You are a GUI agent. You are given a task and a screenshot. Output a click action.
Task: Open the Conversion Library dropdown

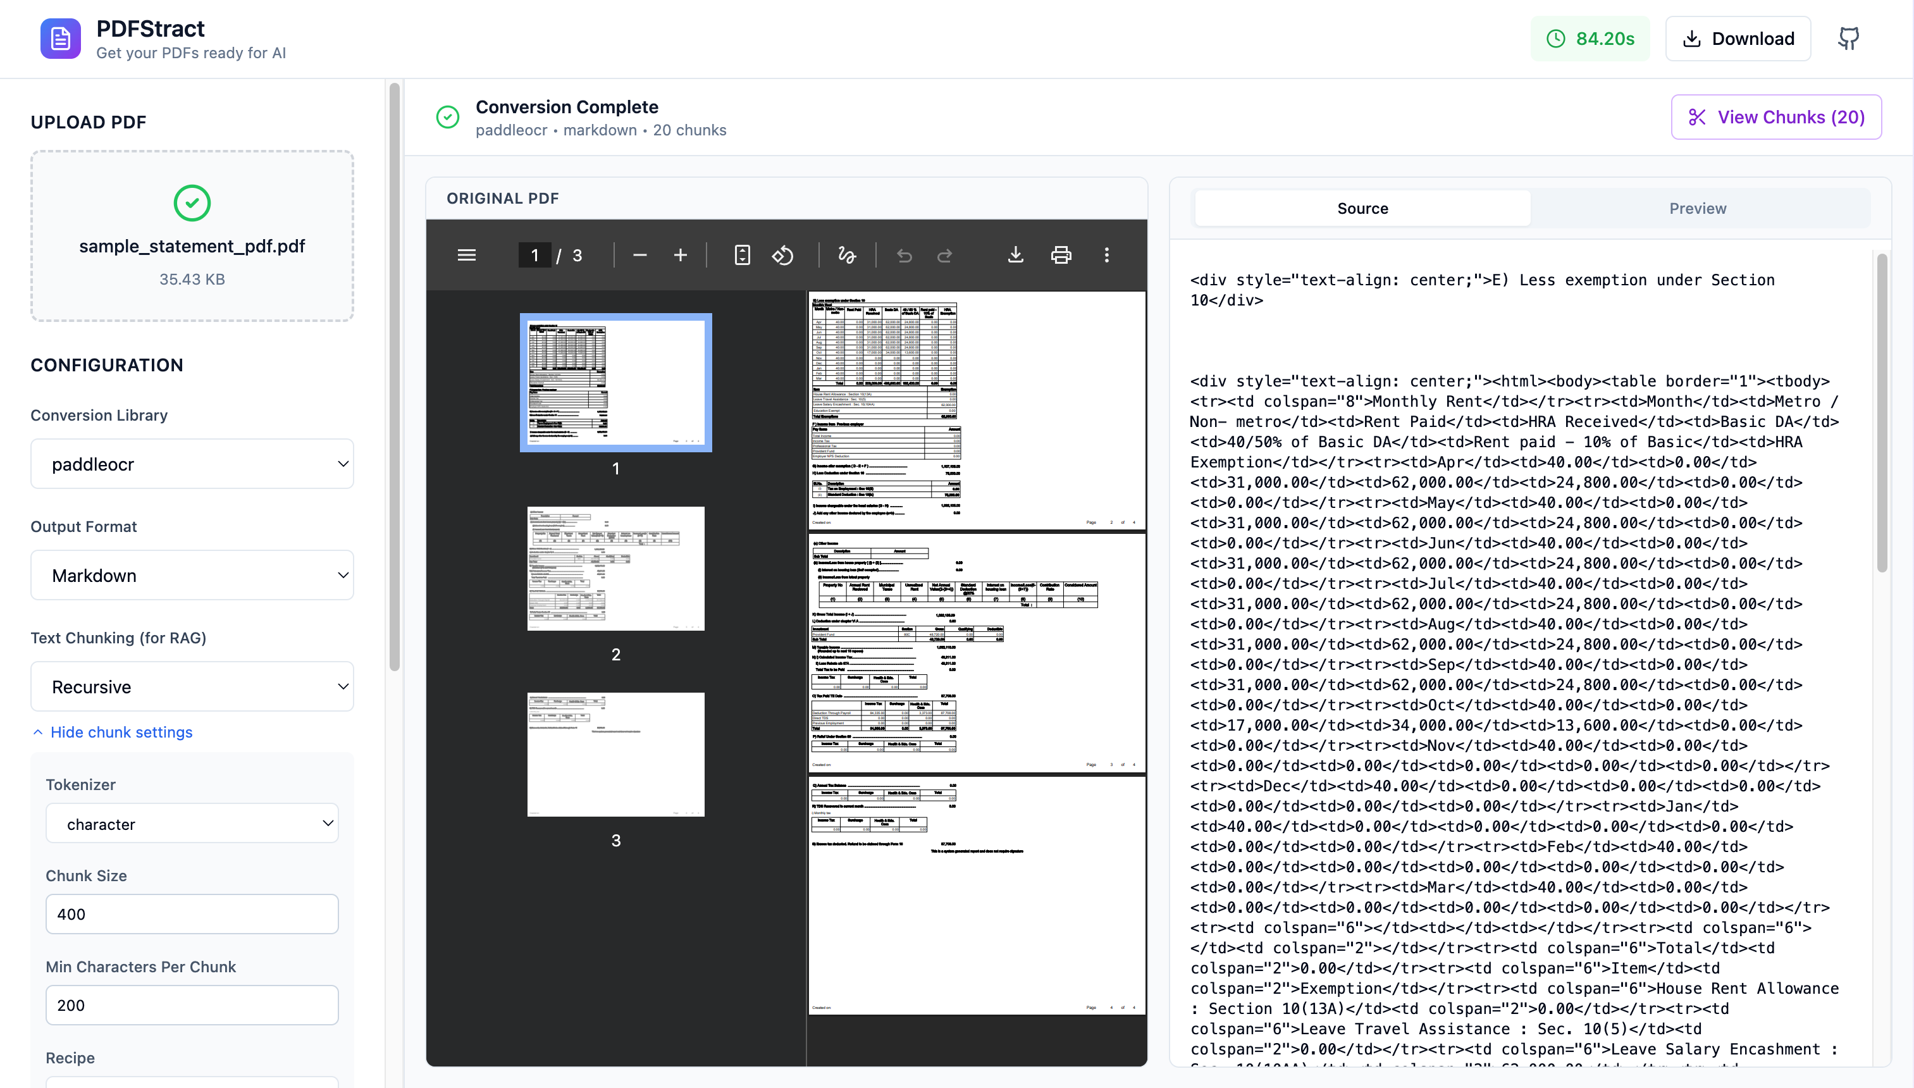(x=192, y=464)
